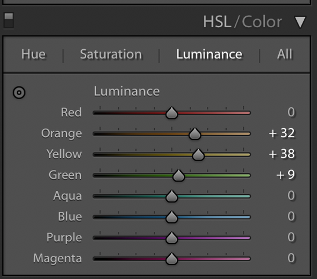The height and width of the screenshot is (279, 317).
Task: Switch to the Hue tab
Action: tap(34, 54)
